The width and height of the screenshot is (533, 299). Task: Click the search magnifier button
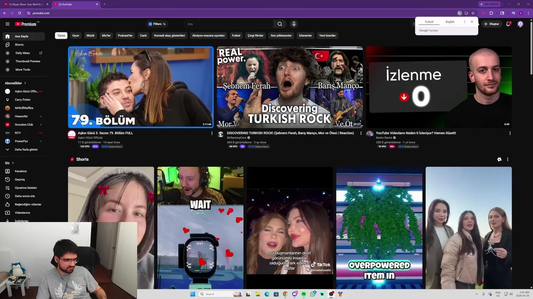click(x=280, y=24)
